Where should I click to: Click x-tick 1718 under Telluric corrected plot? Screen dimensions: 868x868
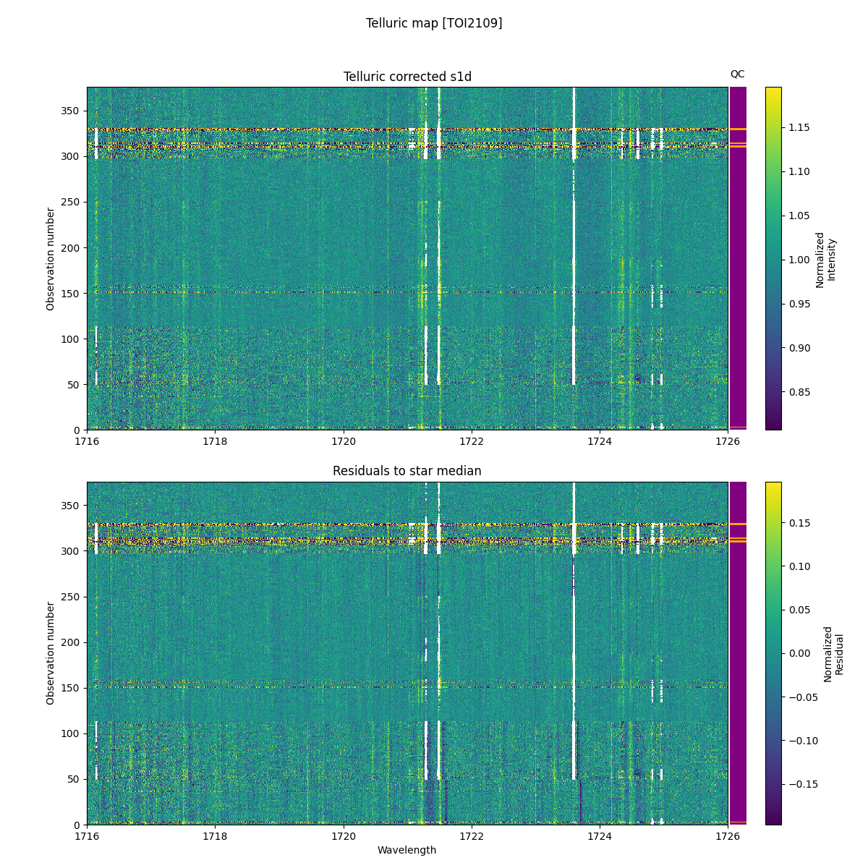(215, 441)
